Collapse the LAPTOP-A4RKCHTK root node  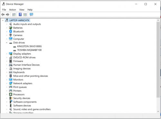click(3, 20)
